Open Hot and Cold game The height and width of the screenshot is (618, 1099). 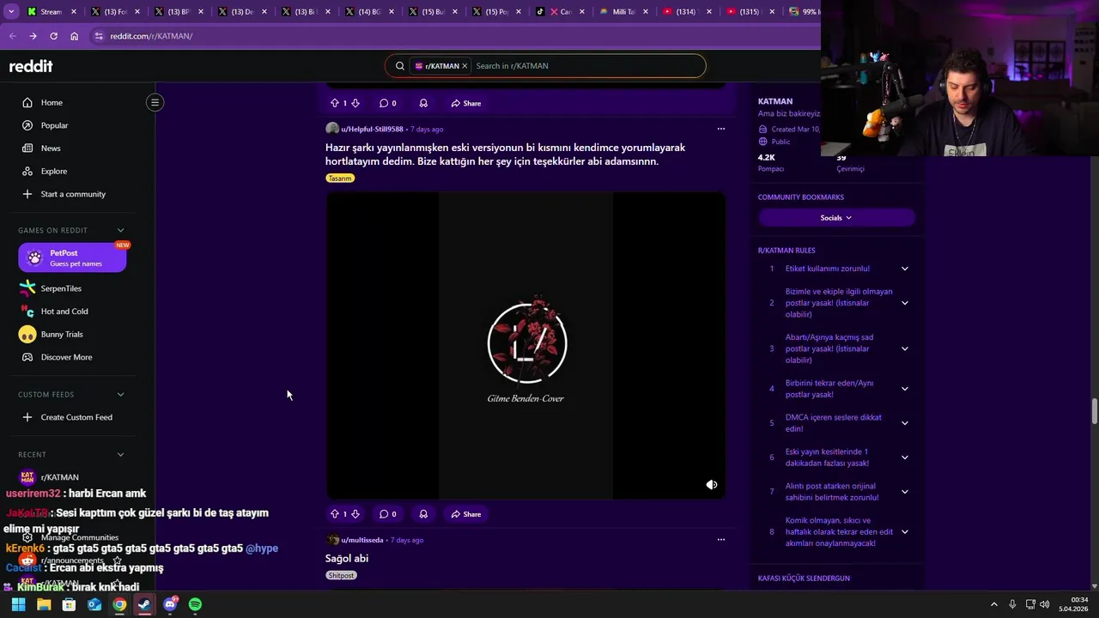click(64, 312)
